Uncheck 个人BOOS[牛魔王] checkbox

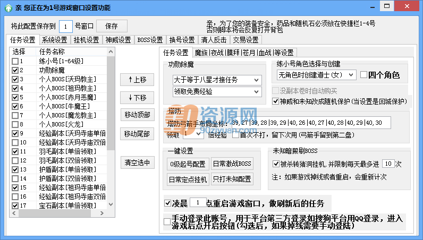coord(15,106)
